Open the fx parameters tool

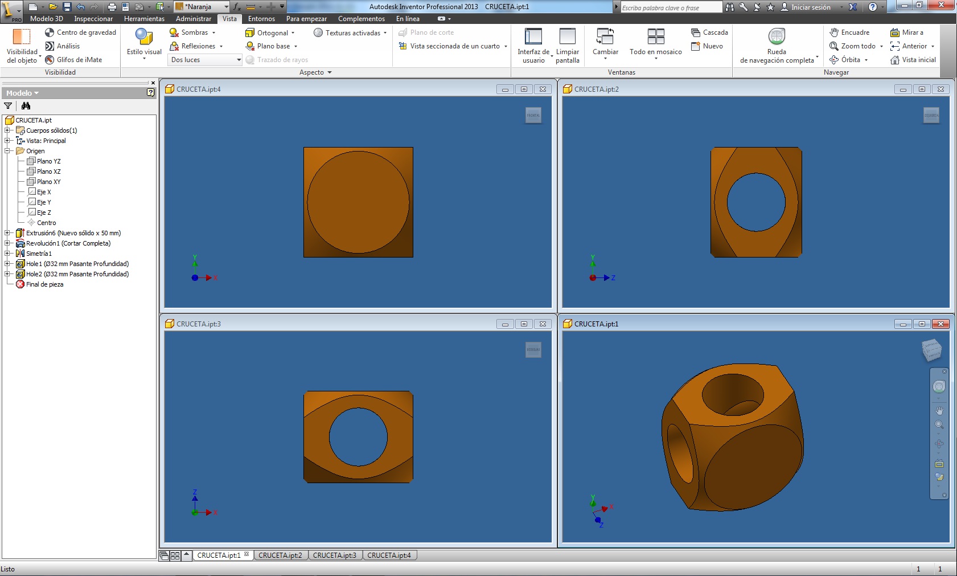(x=237, y=7)
